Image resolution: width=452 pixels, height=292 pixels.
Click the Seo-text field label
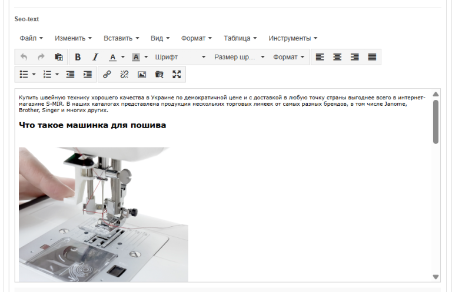click(x=26, y=19)
